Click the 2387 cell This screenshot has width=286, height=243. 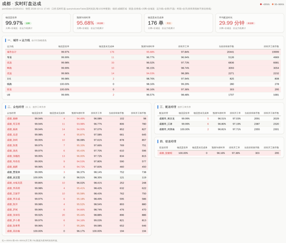point(257,124)
